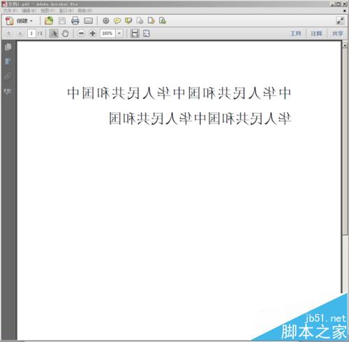This screenshot has width=349, height=342.
Task: Add a sticky note comment
Action: click(x=117, y=21)
